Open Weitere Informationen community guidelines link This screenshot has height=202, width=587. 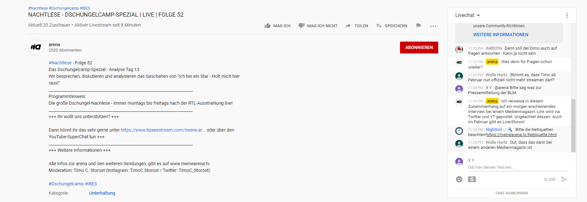(500, 35)
